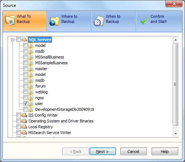
Task: Select the user label
Action: pyautogui.click(x=39, y=104)
